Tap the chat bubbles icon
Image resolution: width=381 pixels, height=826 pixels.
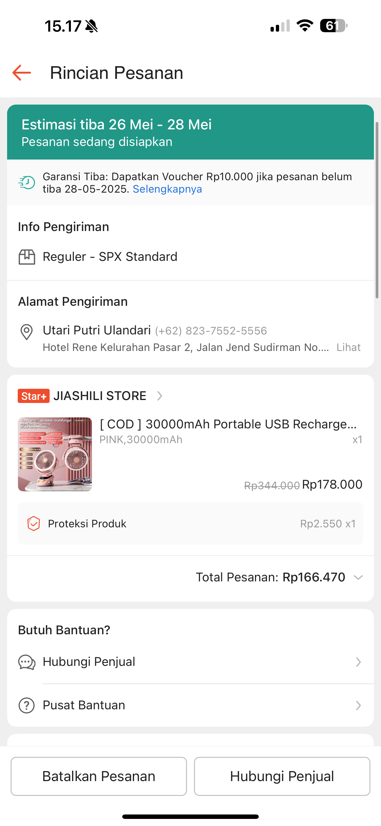[x=27, y=662]
